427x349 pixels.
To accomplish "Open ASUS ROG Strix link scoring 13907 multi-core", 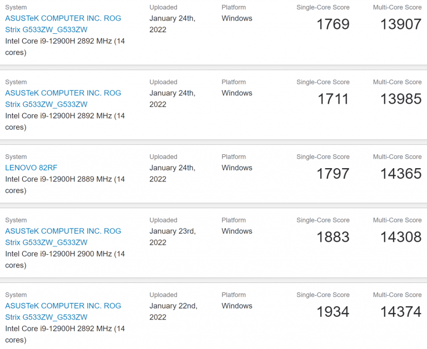I will pyautogui.click(x=63, y=24).
